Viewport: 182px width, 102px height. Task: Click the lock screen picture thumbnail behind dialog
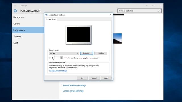tap(117, 39)
